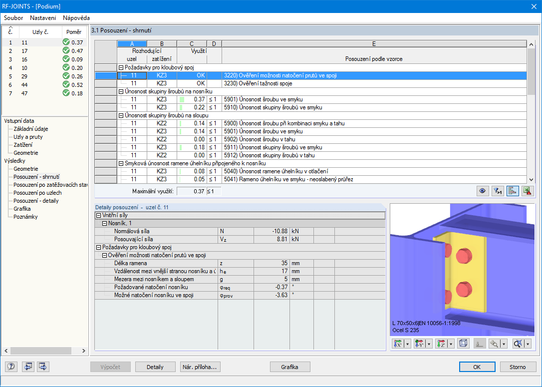Click the zoom magnifier plus icon
The height and width of the screenshot is (387, 542).
point(494,344)
